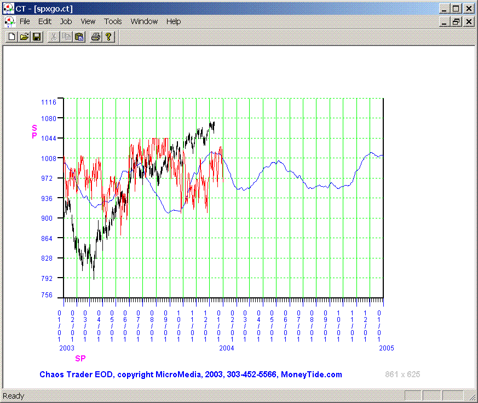The width and height of the screenshot is (478, 403).
Task: Click the Ready status bar text
Action: click(13, 396)
